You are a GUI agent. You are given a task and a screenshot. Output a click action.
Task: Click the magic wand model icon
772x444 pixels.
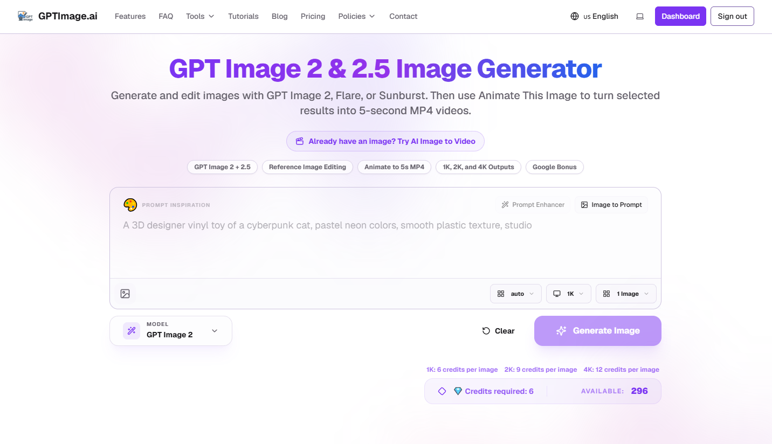pos(132,331)
